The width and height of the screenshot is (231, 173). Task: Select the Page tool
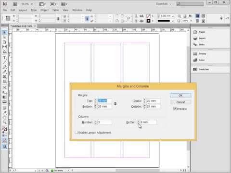click(4, 42)
